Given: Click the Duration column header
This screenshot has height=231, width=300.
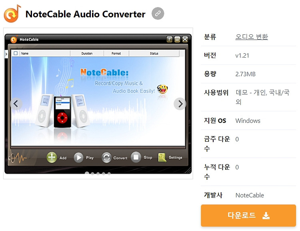Looking at the screenshot, I should (87, 53).
